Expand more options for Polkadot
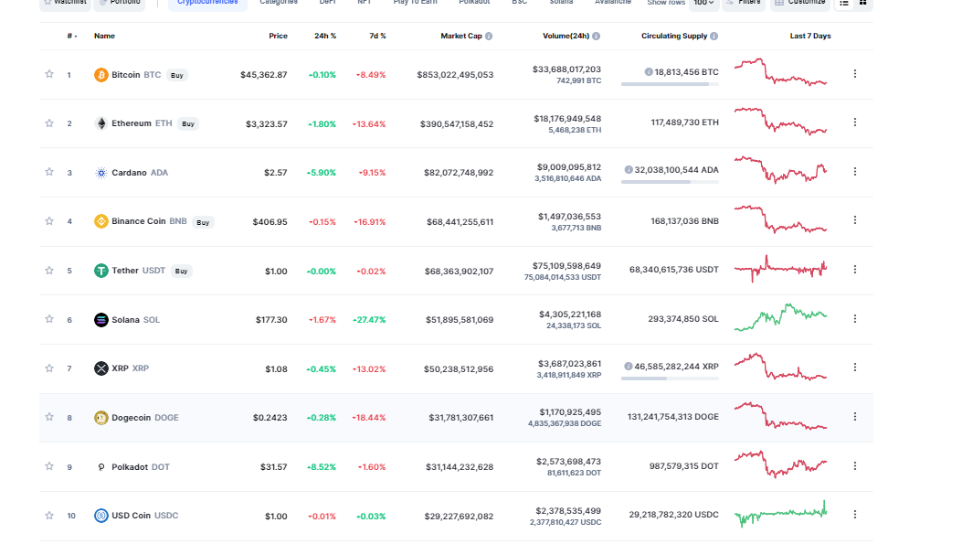 pos(854,466)
